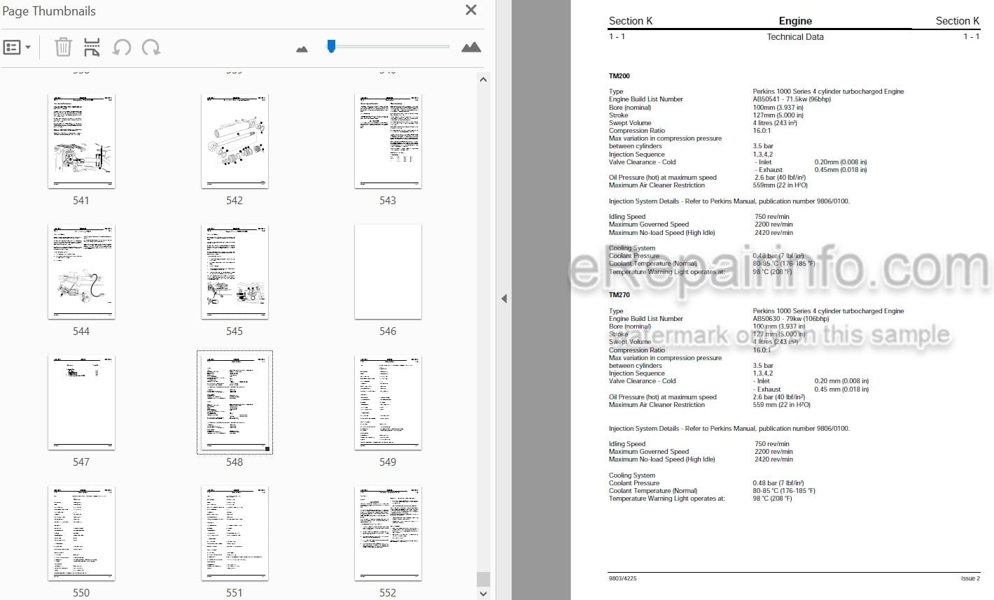Select page 542 thumbnail
994x600 pixels.
click(234, 141)
